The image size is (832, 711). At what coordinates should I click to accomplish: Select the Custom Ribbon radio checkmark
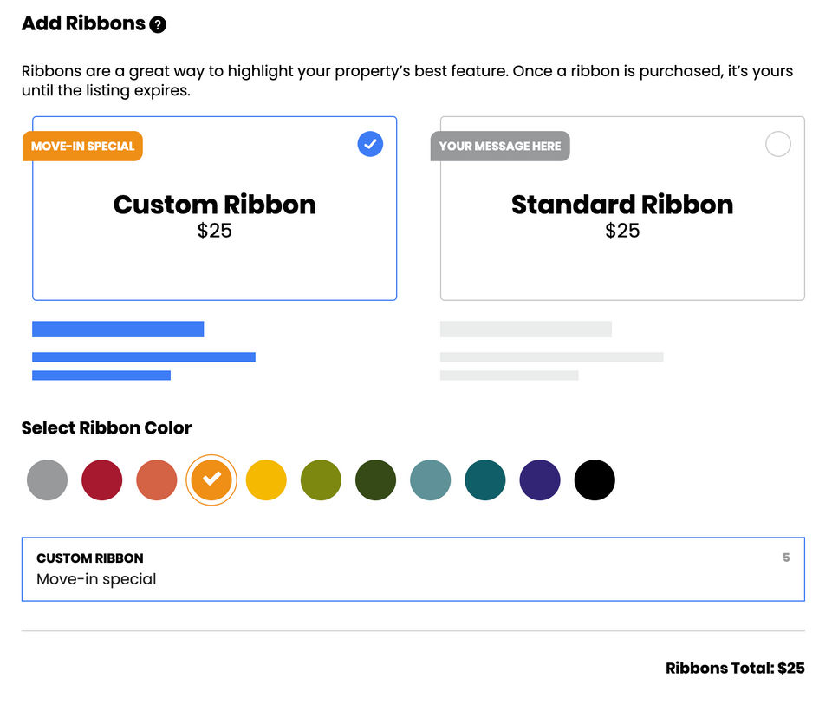point(370,144)
